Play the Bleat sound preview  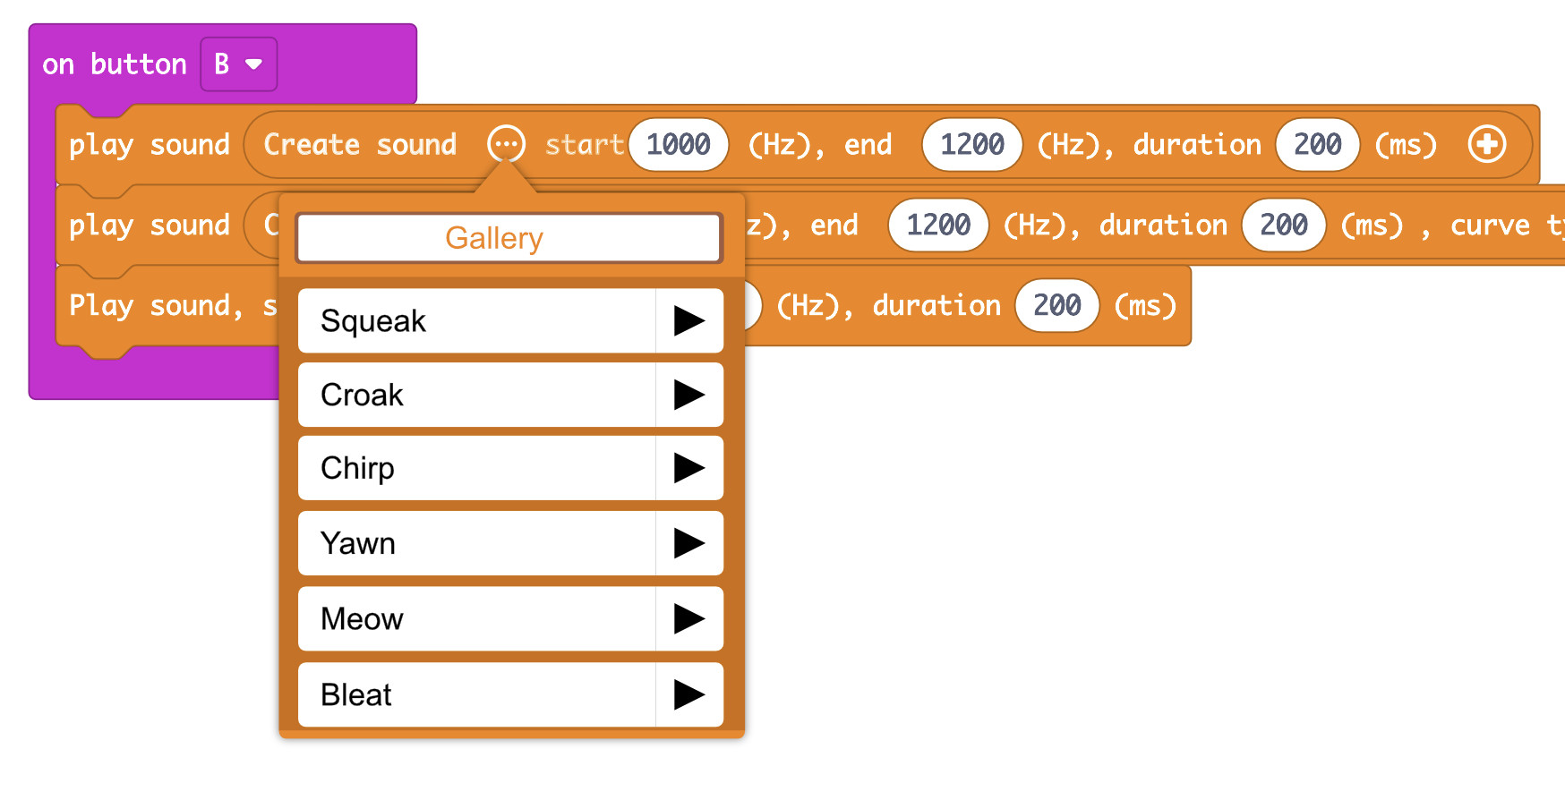(x=690, y=694)
